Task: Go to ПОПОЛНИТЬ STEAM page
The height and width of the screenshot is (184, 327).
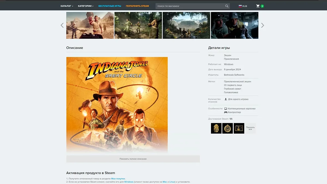Action: [137, 6]
